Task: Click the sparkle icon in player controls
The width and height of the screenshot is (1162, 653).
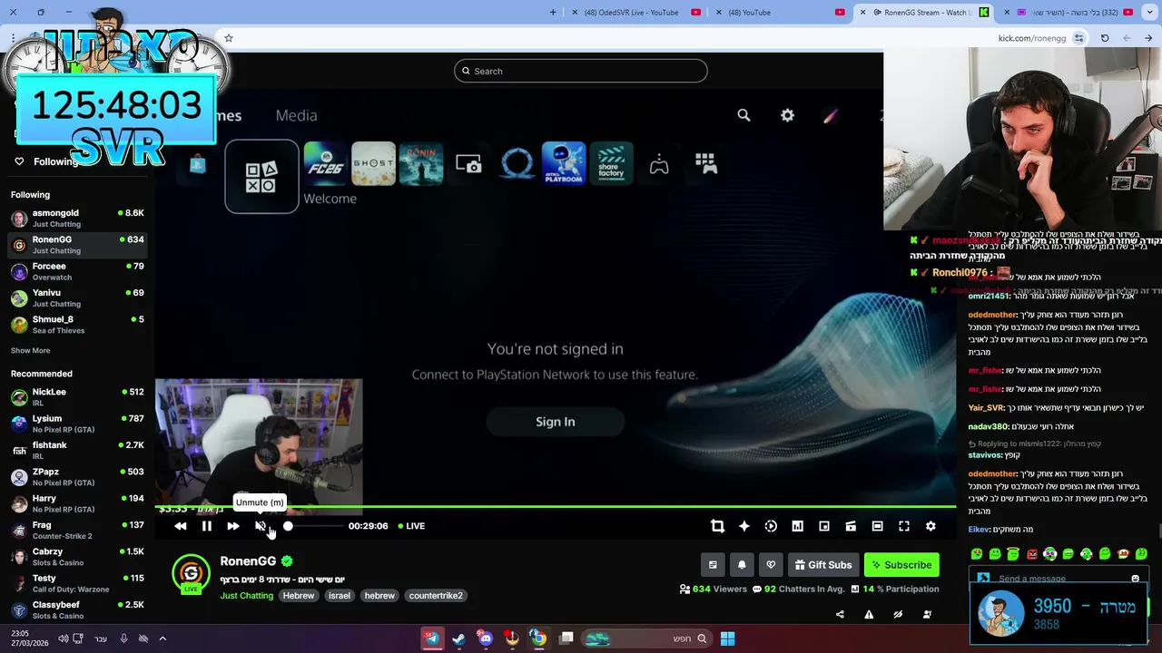Action: pyautogui.click(x=744, y=526)
